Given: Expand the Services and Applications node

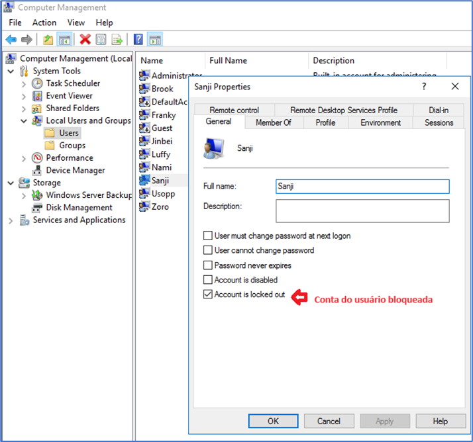Looking at the screenshot, I should pyautogui.click(x=11, y=220).
